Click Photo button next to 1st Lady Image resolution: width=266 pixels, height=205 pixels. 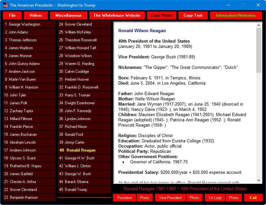[234, 198]
